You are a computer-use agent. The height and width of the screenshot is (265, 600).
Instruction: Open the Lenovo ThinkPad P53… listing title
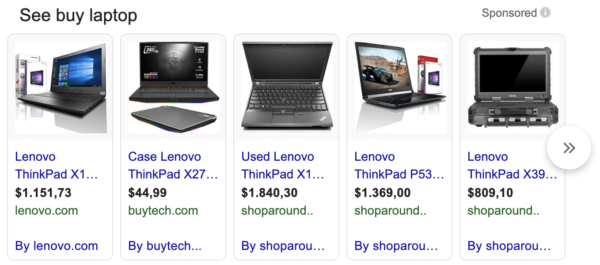(399, 165)
